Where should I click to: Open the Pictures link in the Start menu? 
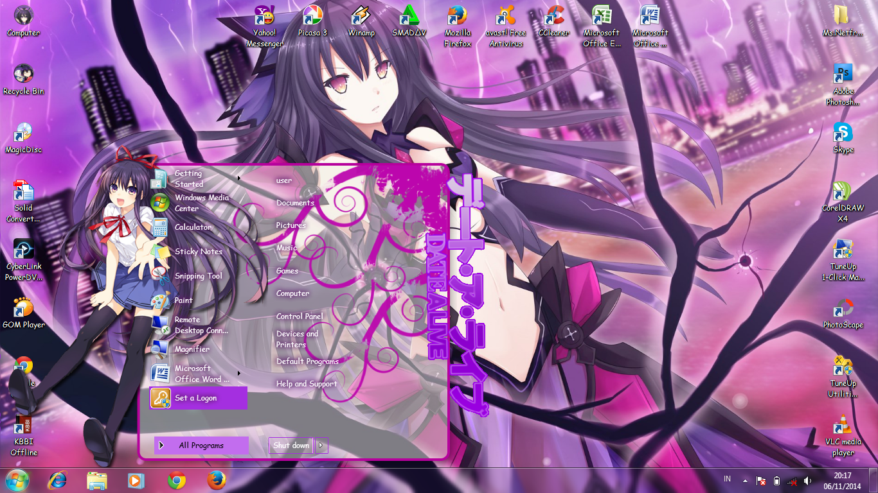tap(291, 225)
